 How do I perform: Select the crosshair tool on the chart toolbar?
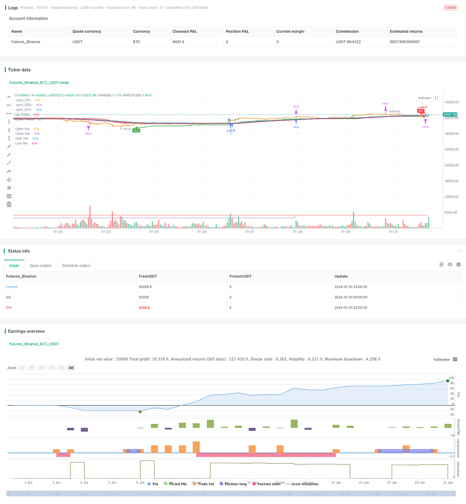tap(9, 97)
